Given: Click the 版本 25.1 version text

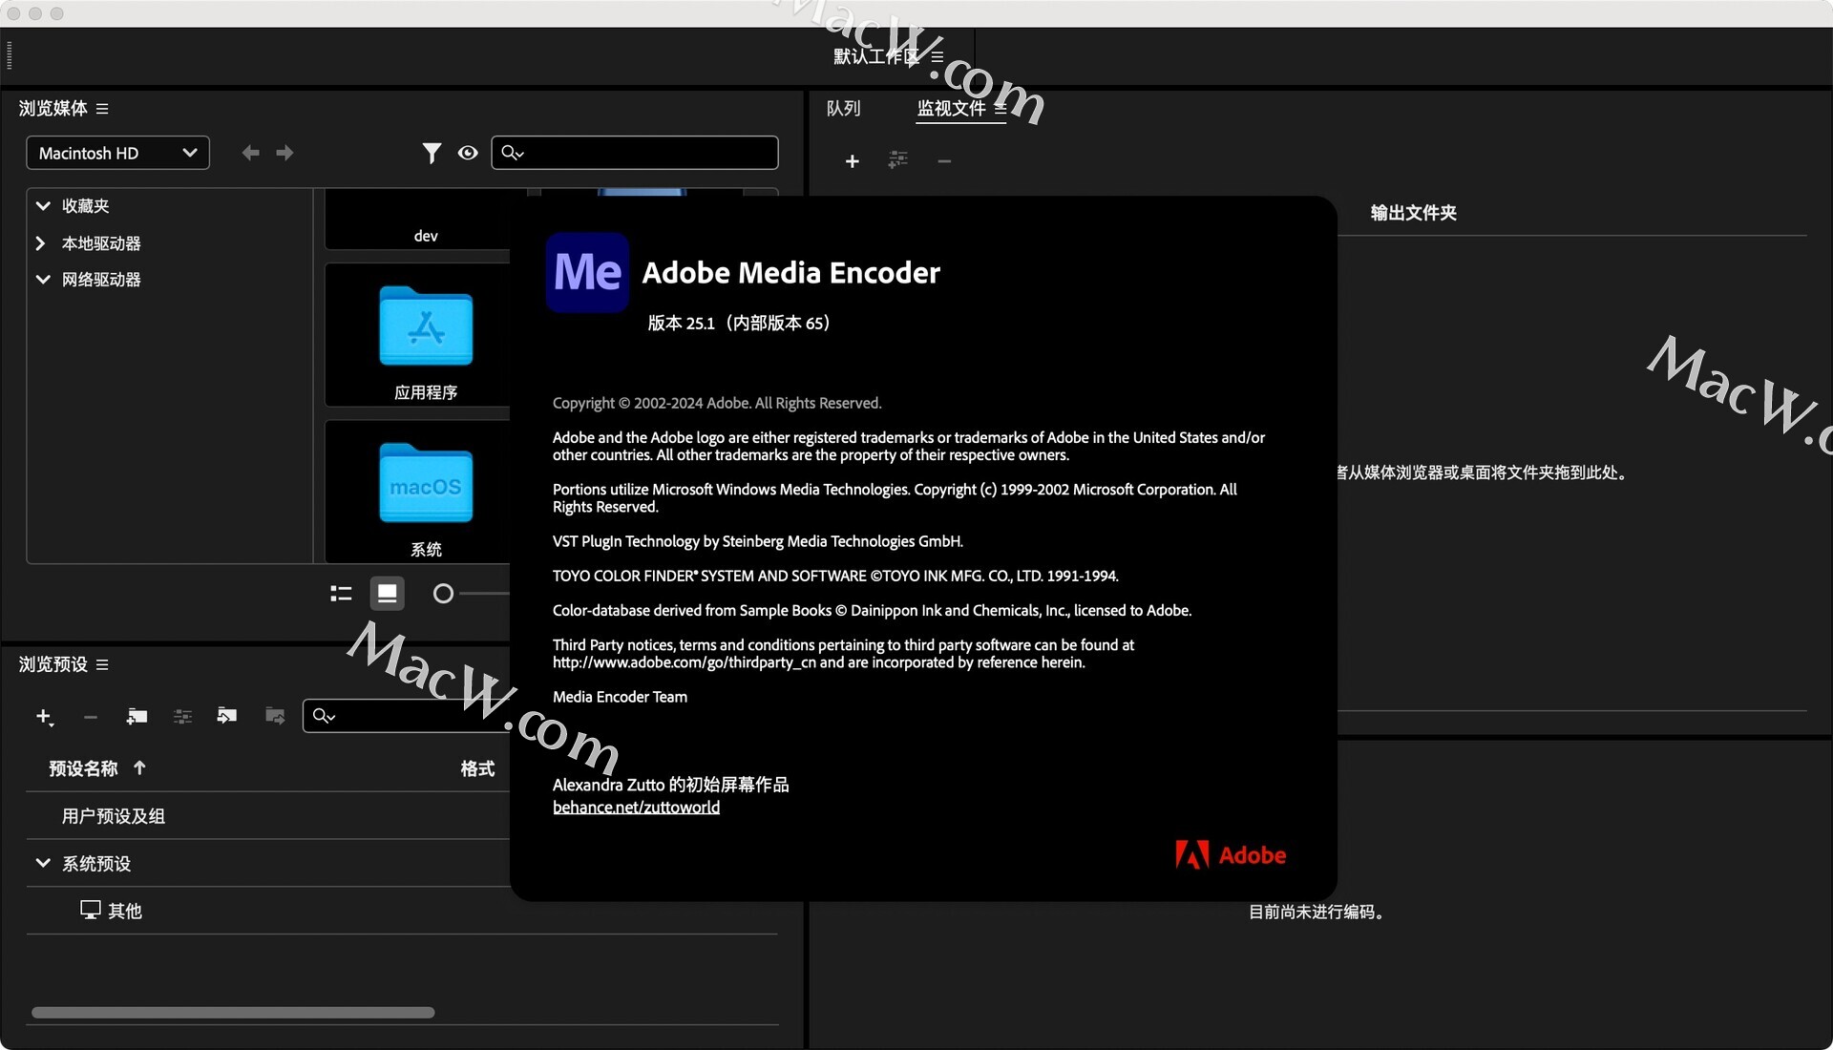Looking at the screenshot, I should click(x=738, y=324).
